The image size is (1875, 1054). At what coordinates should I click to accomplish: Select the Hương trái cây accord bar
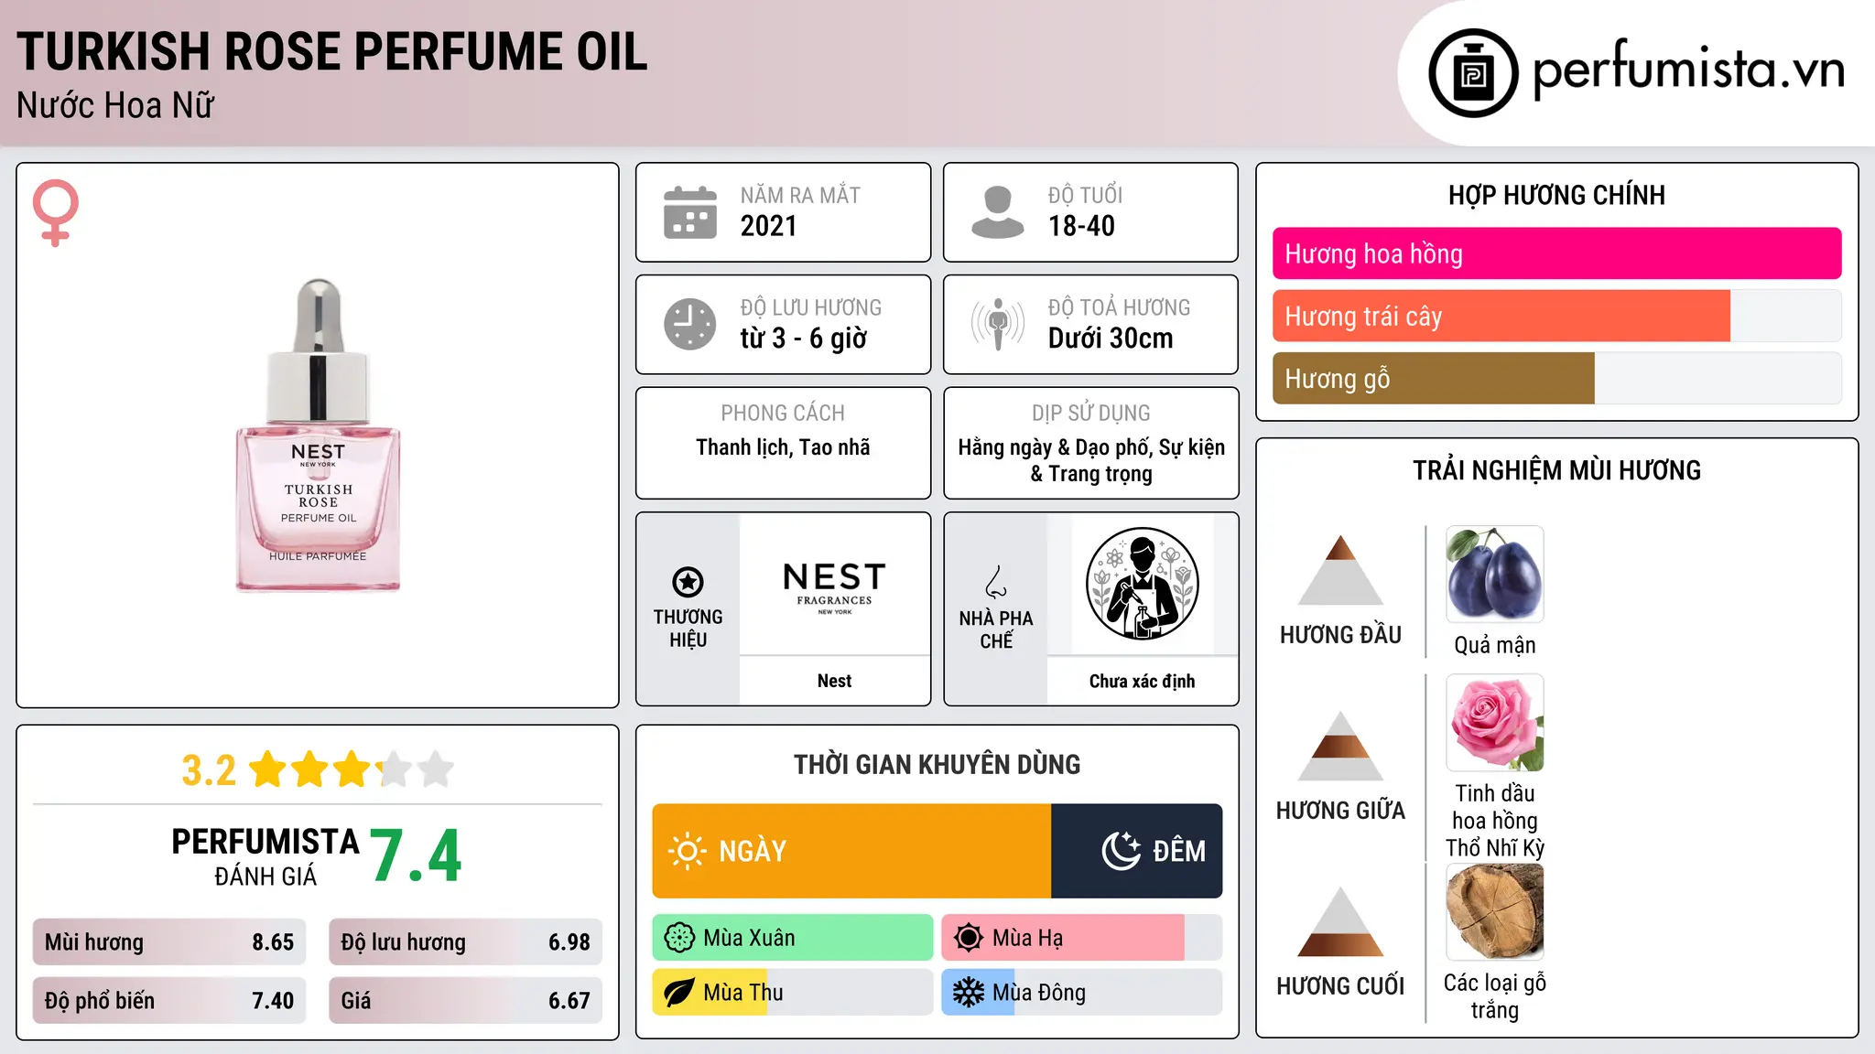click(x=1557, y=316)
